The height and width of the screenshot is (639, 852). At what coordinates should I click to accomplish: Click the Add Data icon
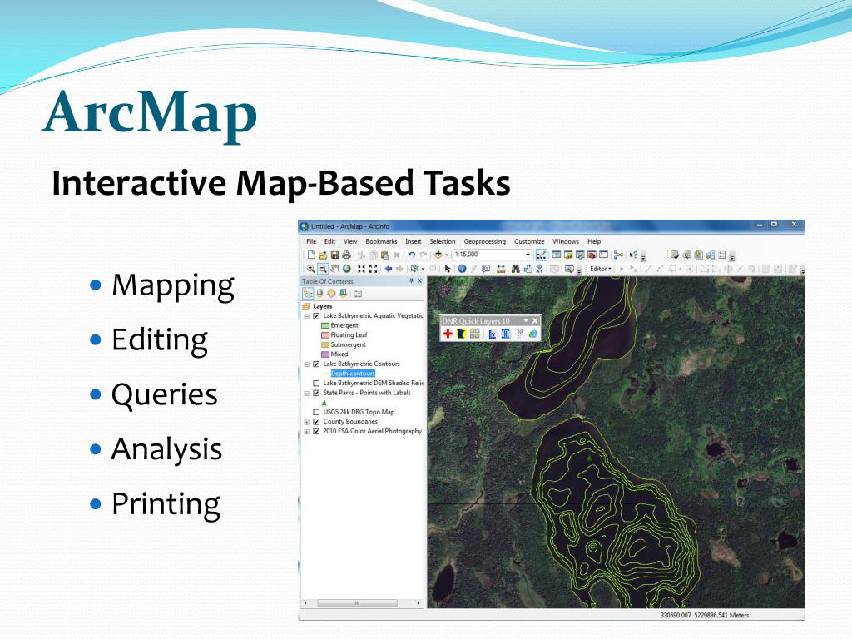tap(438, 255)
